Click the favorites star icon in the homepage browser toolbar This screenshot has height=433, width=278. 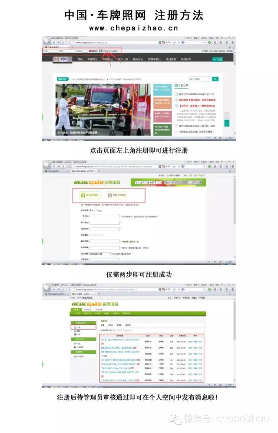54,42
